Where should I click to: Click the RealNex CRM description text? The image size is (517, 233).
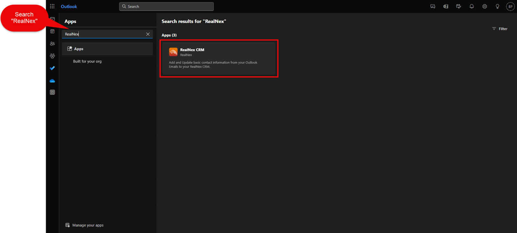pyautogui.click(x=213, y=64)
